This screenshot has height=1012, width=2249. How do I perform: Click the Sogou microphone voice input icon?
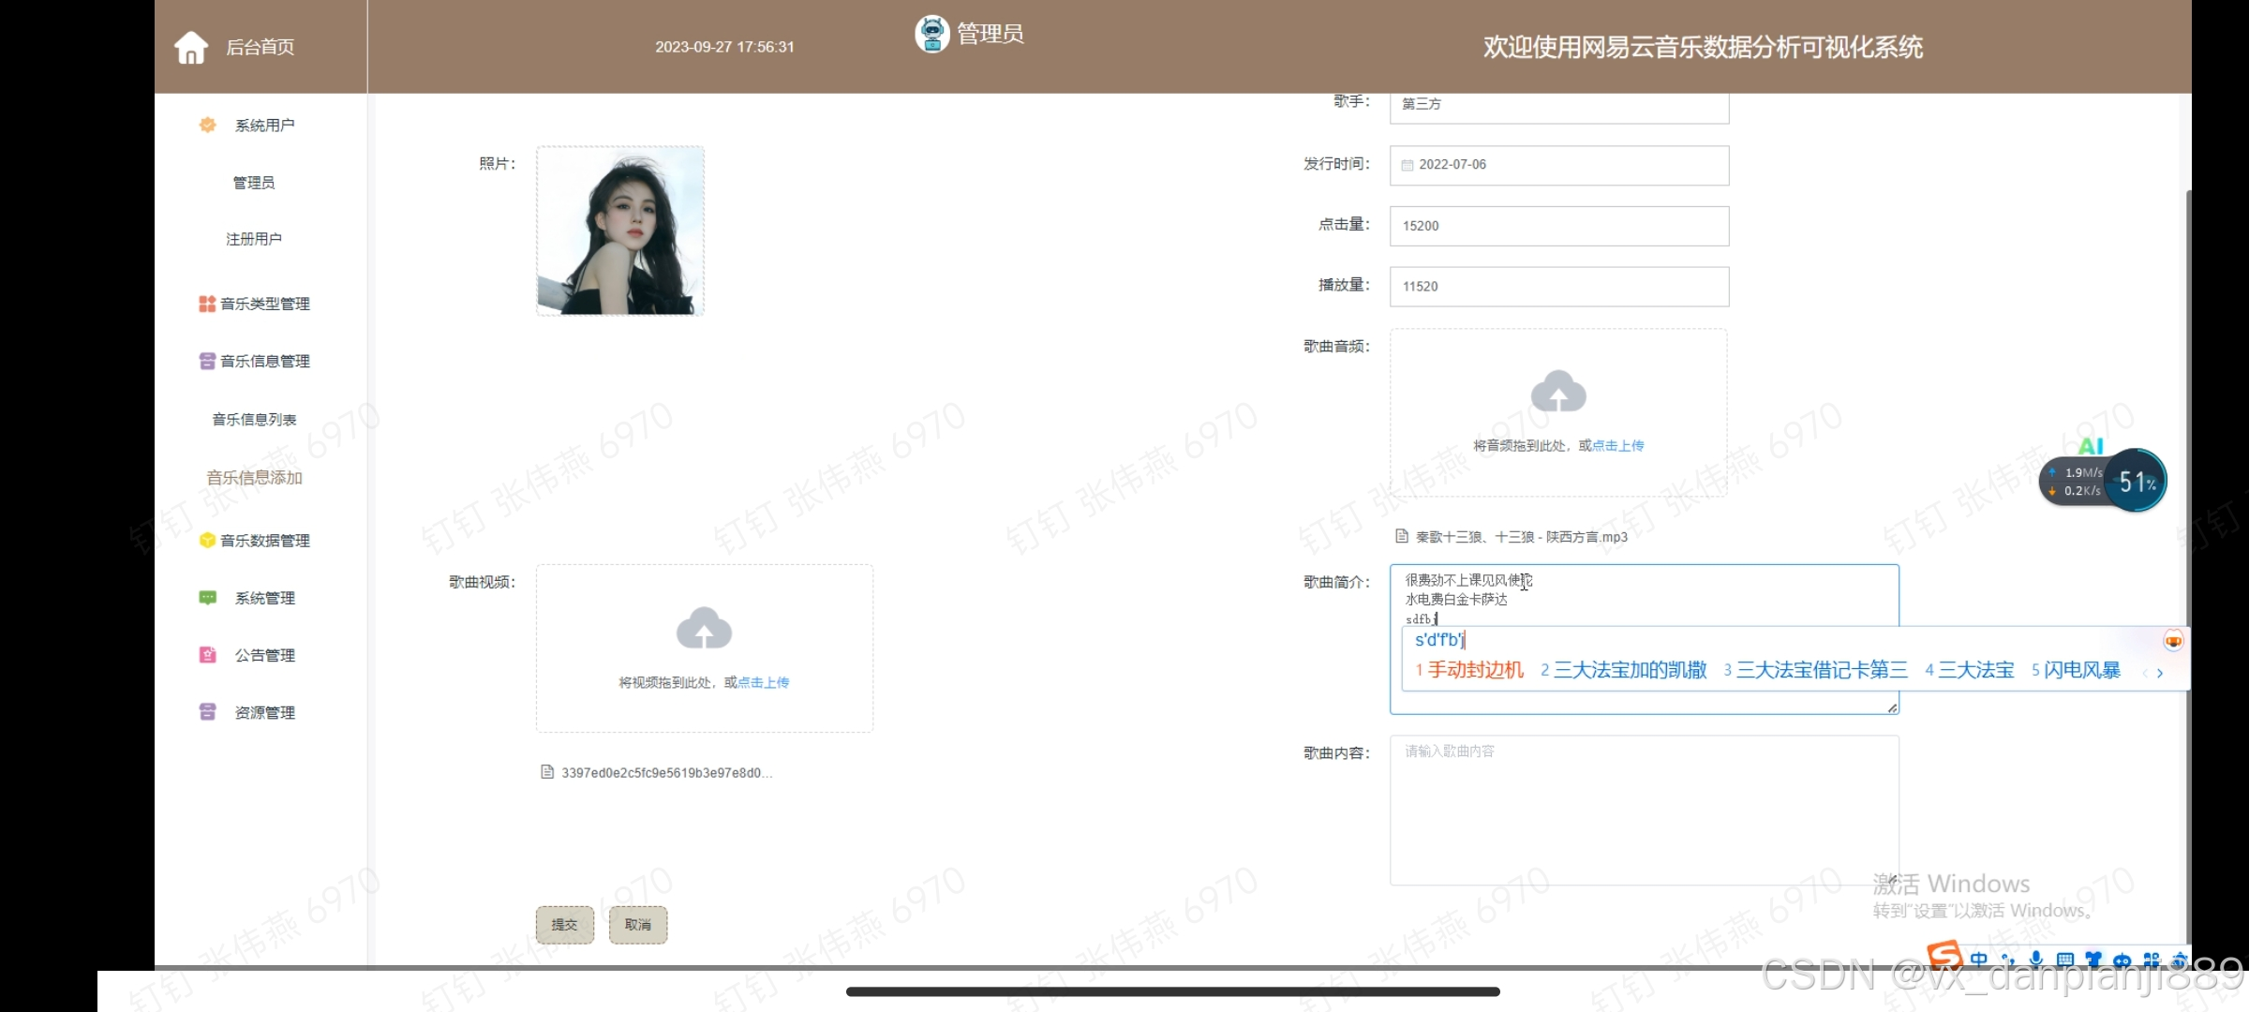2036,960
